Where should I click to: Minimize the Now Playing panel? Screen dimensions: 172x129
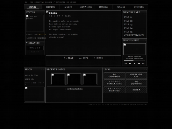tap(143, 40)
